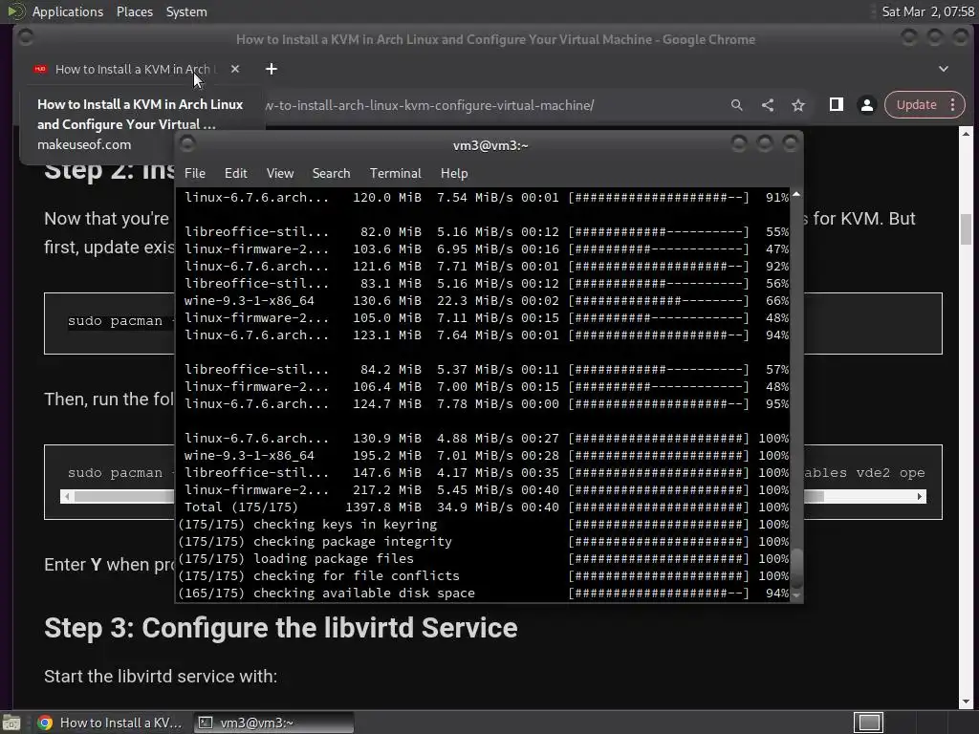Click the search magnifier icon in Chrome
This screenshot has width=979, height=734.
pos(737,105)
